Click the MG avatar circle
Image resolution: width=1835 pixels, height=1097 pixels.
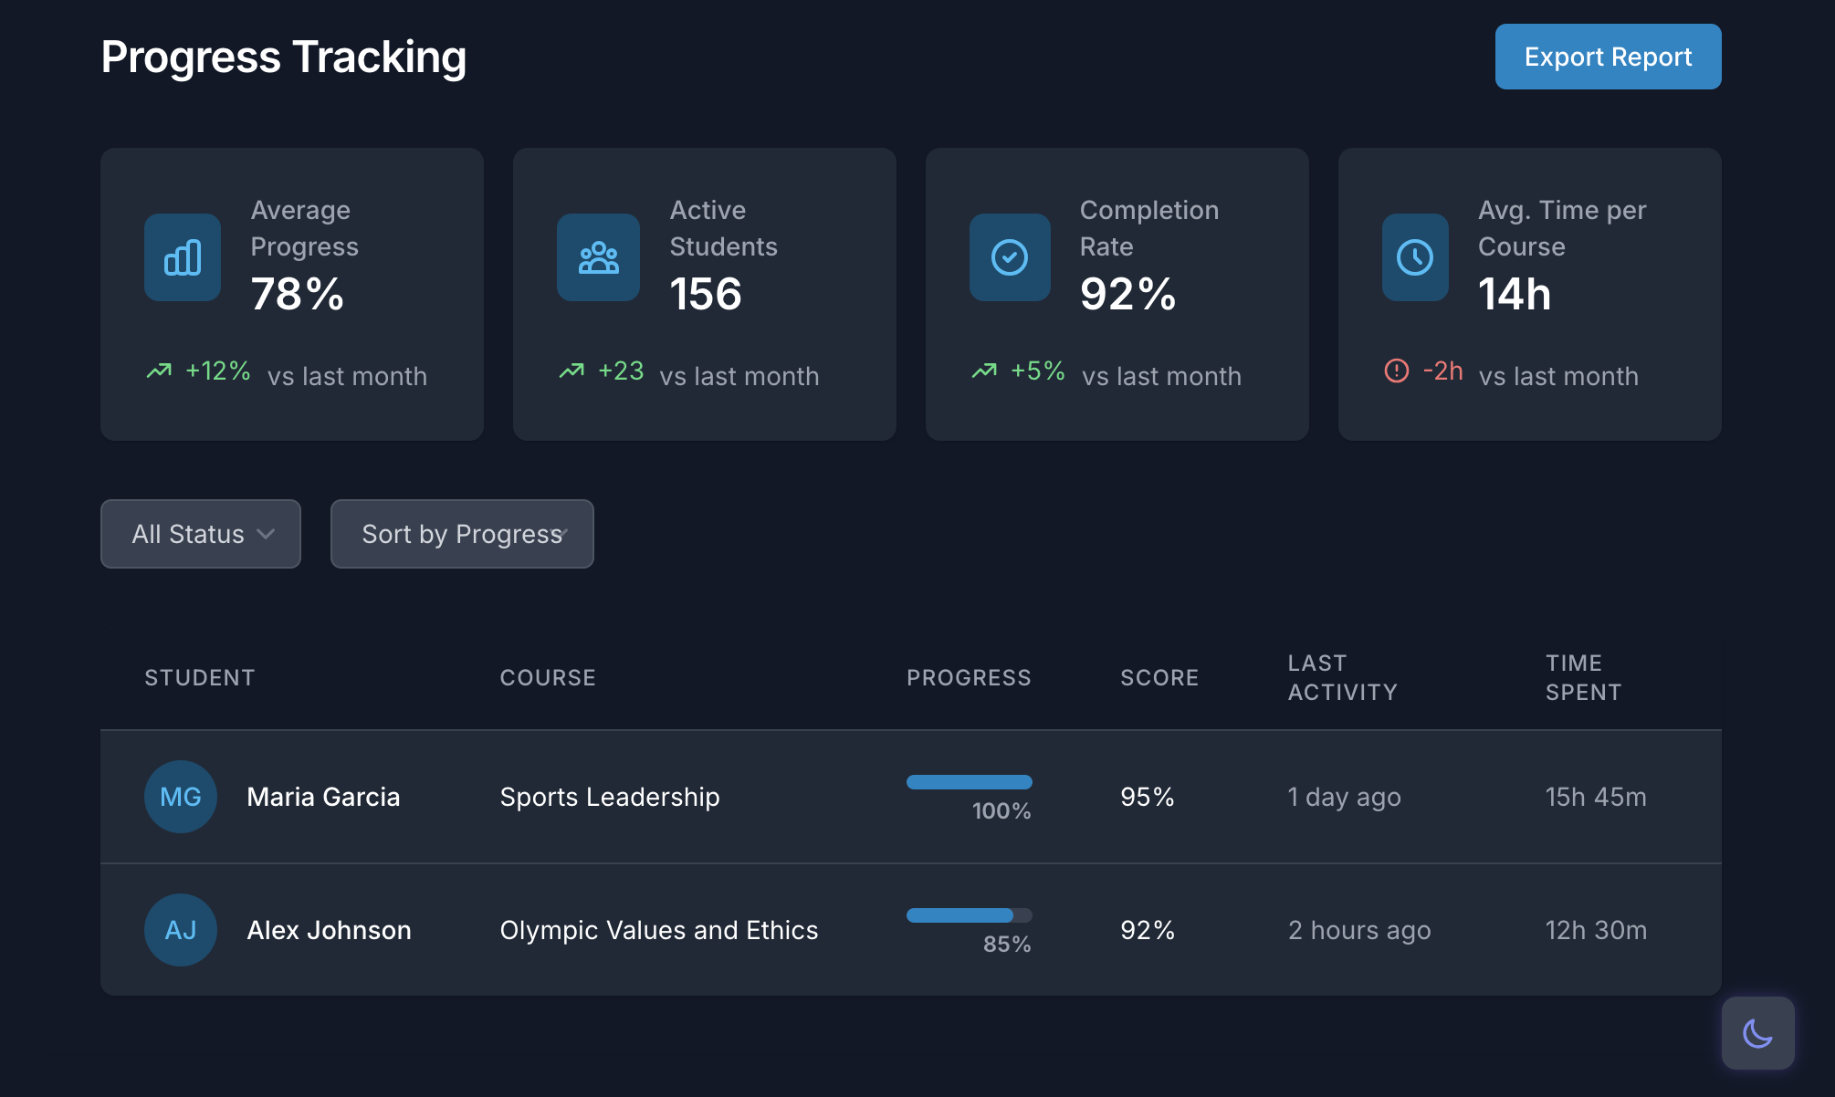(x=181, y=797)
